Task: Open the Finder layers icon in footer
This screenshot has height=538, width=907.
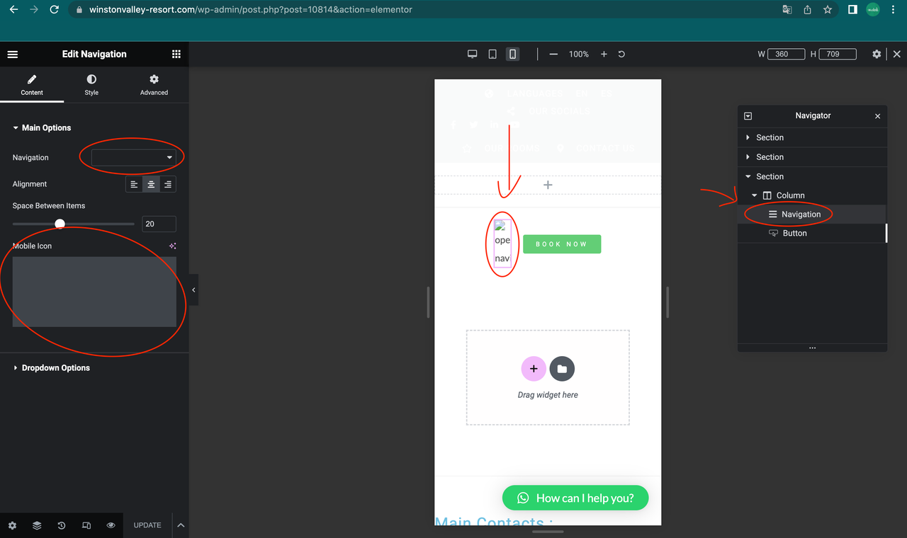Action: coord(36,525)
